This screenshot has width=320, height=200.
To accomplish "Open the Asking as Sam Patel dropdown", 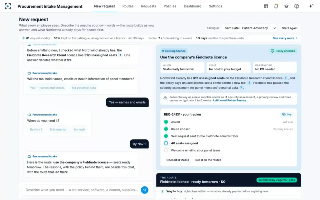I will click(x=249, y=28).
